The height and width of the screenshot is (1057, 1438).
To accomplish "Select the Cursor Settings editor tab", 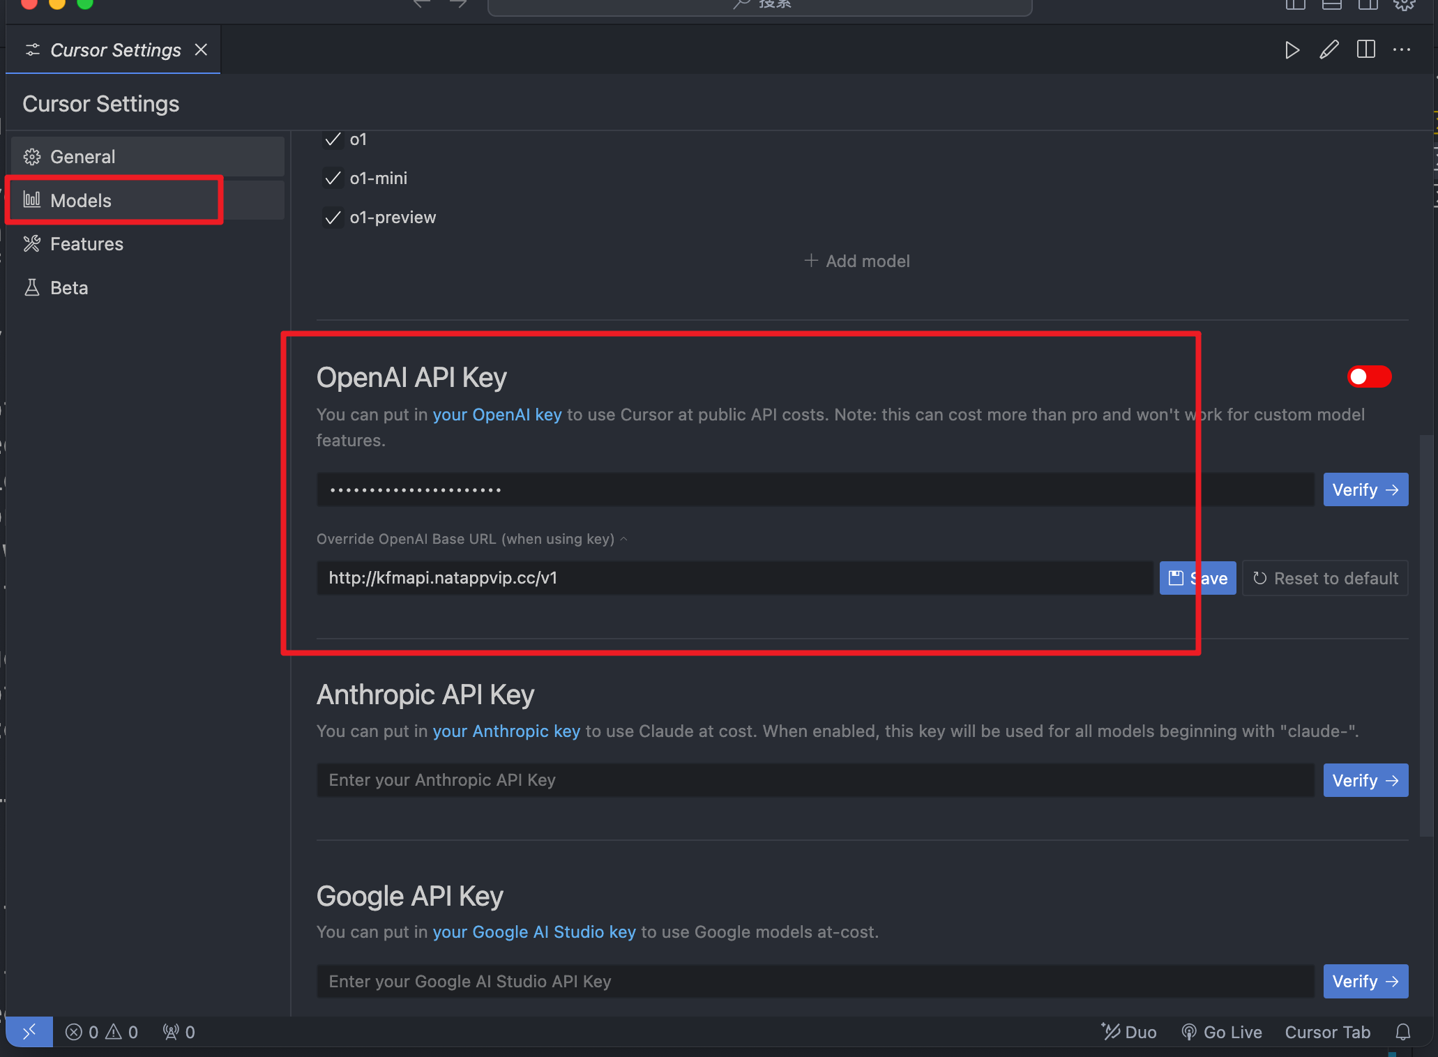I will (x=114, y=50).
